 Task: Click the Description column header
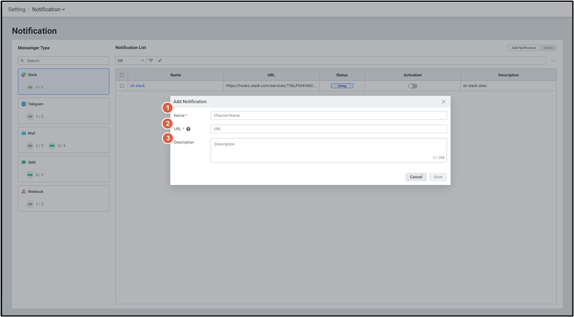coord(508,75)
